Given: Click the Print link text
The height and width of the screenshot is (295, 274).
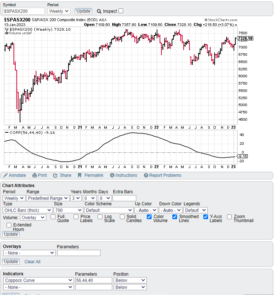Looking at the screenshot, I should pos(42,175).
